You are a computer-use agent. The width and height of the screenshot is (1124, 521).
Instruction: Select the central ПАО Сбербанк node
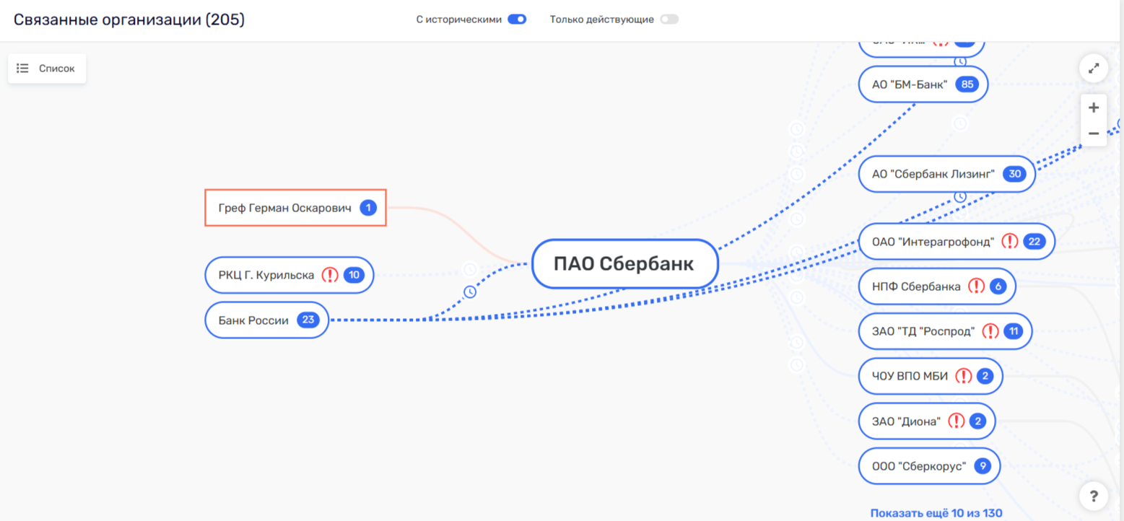tap(625, 263)
